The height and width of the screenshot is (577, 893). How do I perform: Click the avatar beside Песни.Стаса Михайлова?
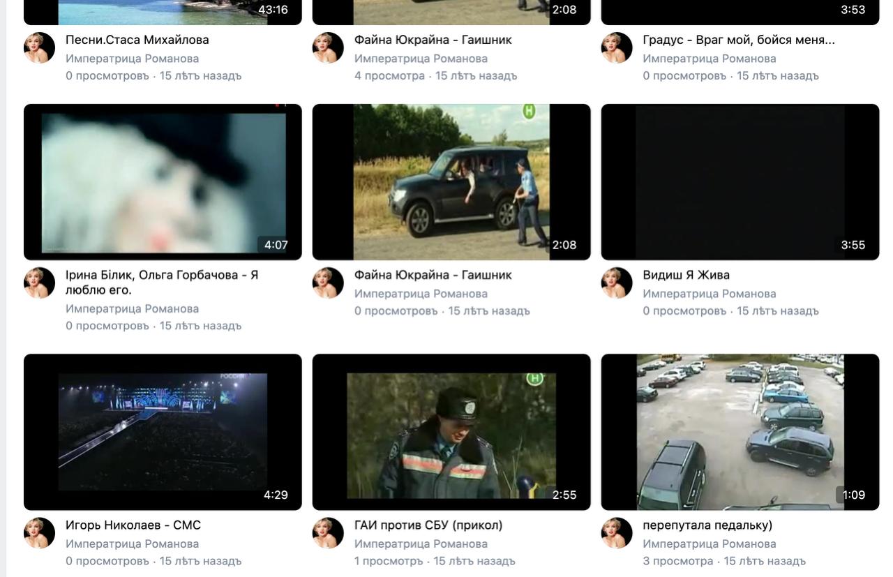[39, 47]
